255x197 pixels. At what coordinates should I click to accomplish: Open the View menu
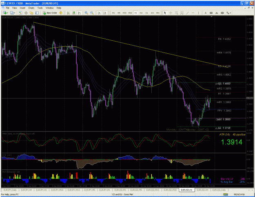pos(14,8)
